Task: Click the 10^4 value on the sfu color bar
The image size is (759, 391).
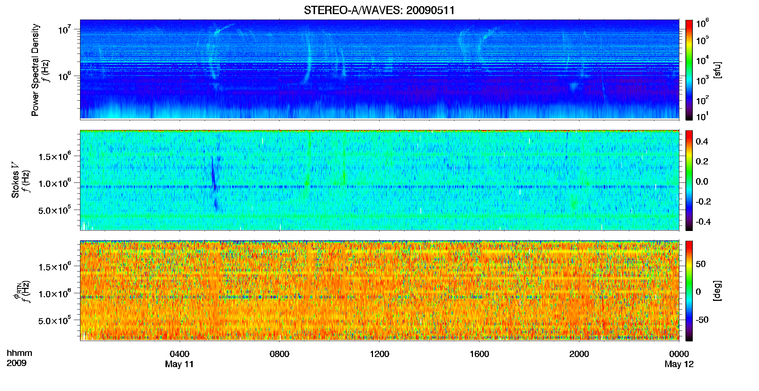Action: [703, 60]
